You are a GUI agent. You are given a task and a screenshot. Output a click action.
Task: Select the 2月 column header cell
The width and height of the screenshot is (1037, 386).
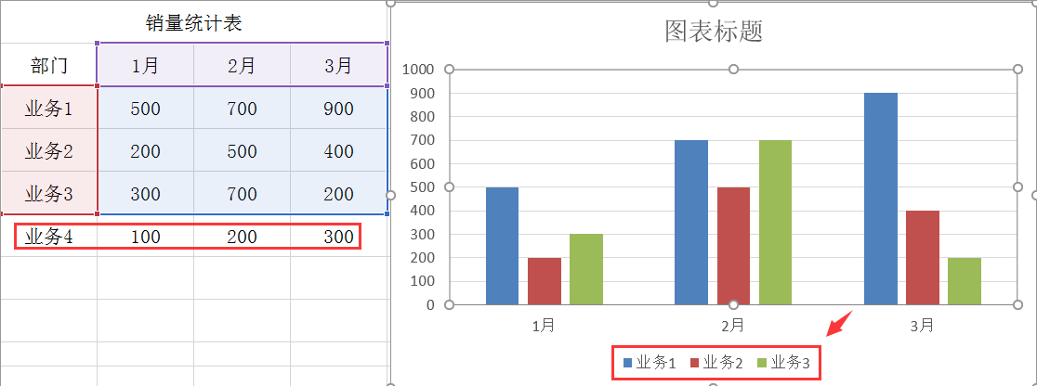(x=242, y=66)
